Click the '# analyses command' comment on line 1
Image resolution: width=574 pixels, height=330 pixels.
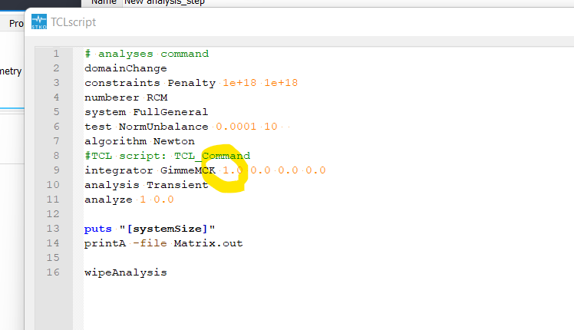click(147, 54)
